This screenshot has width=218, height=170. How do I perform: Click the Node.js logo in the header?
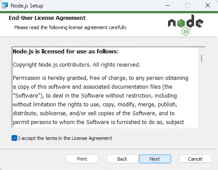pos(186,25)
